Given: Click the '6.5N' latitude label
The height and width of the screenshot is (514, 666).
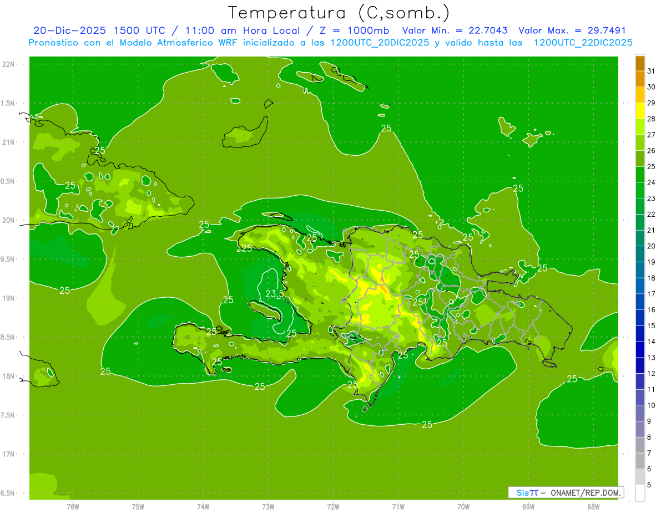Looking at the screenshot, I should [8, 493].
